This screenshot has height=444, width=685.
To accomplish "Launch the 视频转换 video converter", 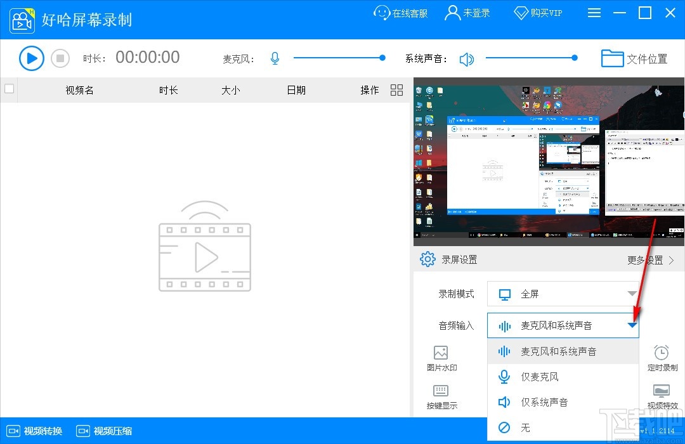I will coord(34,431).
